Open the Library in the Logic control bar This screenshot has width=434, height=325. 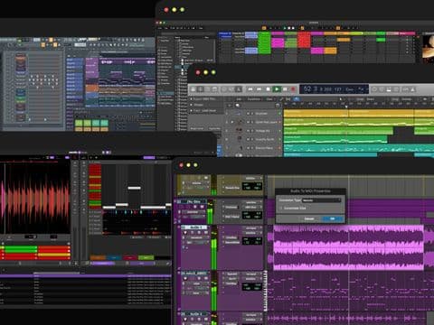[193, 89]
